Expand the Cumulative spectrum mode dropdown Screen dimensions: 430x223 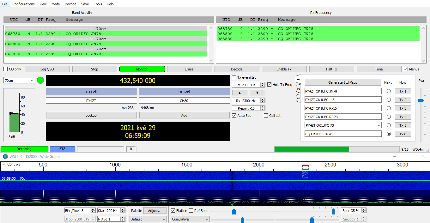[x=190, y=219]
